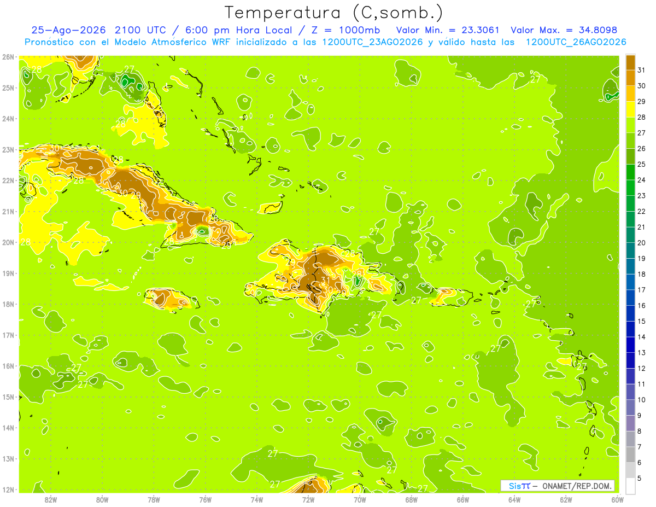Click the 64W longitude label

tap(514, 499)
